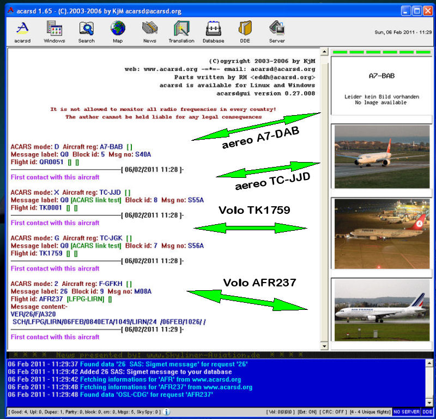Viewport: 436px width, 419px height.
Task: Close the acarsd window
Action: 428,11
